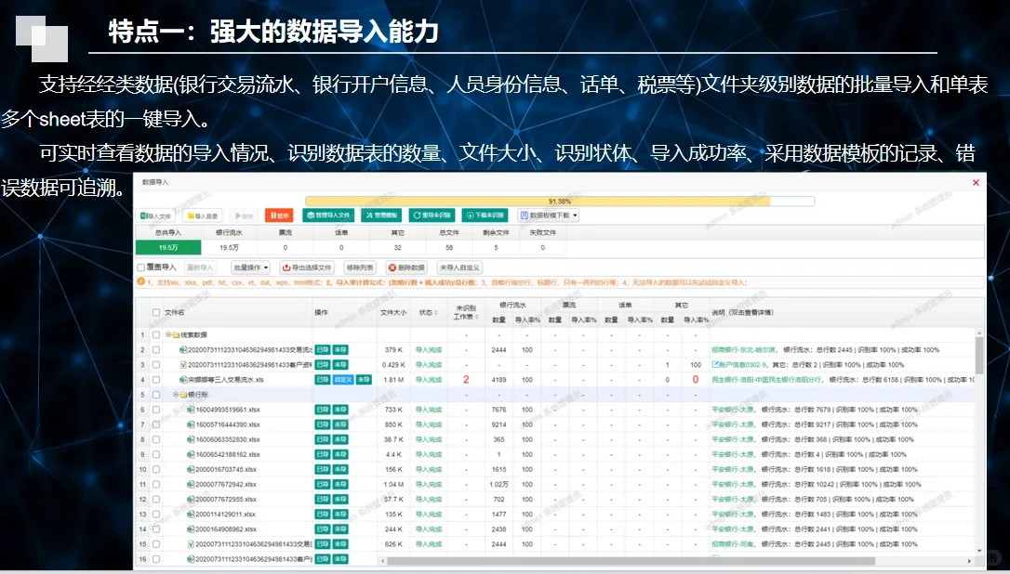Image resolution: width=1010 pixels, height=574 pixels.
Task: Click file name 2000016703745.xlsx
Action: tap(225, 469)
